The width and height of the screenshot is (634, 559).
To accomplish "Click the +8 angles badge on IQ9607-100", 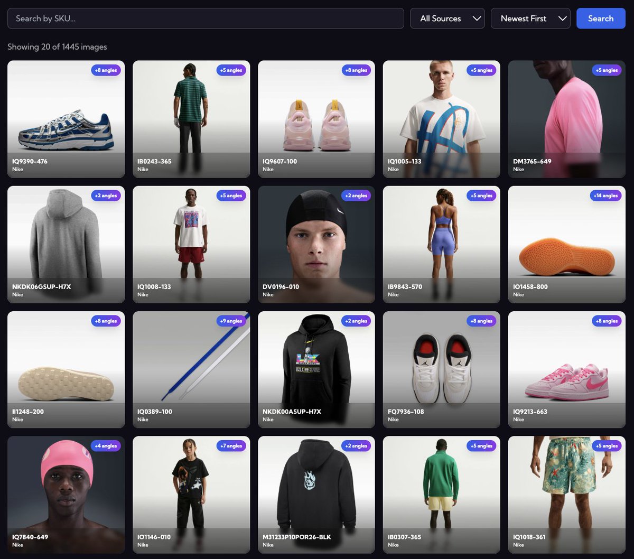I will tap(357, 70).
